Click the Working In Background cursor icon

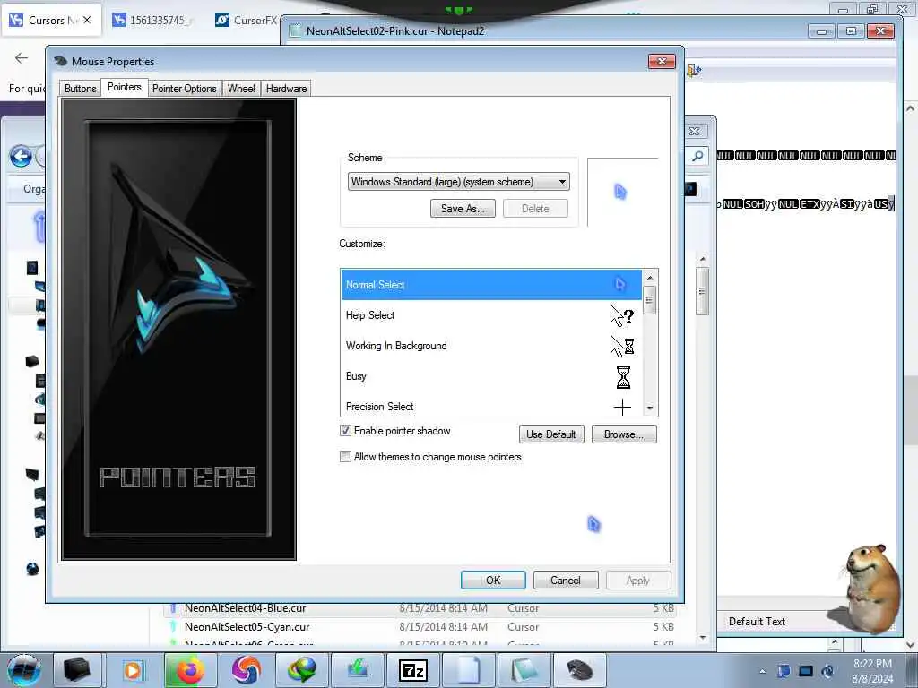click(x=622, y=347)
